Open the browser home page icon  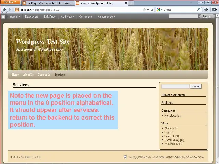[206, 10]
